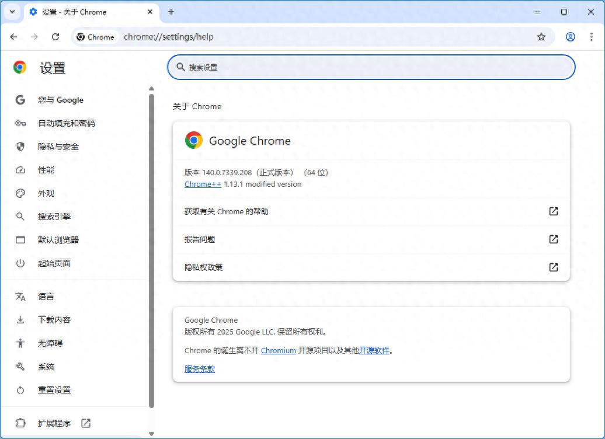Focus the 搜索设置 search field
The image size is (605, 439).
(371, 67)
